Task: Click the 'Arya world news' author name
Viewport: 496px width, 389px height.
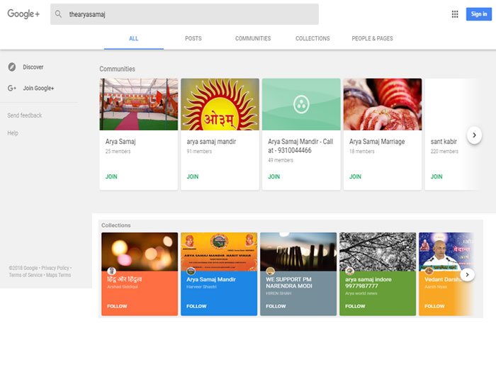Action: click(x=361, y=293)
